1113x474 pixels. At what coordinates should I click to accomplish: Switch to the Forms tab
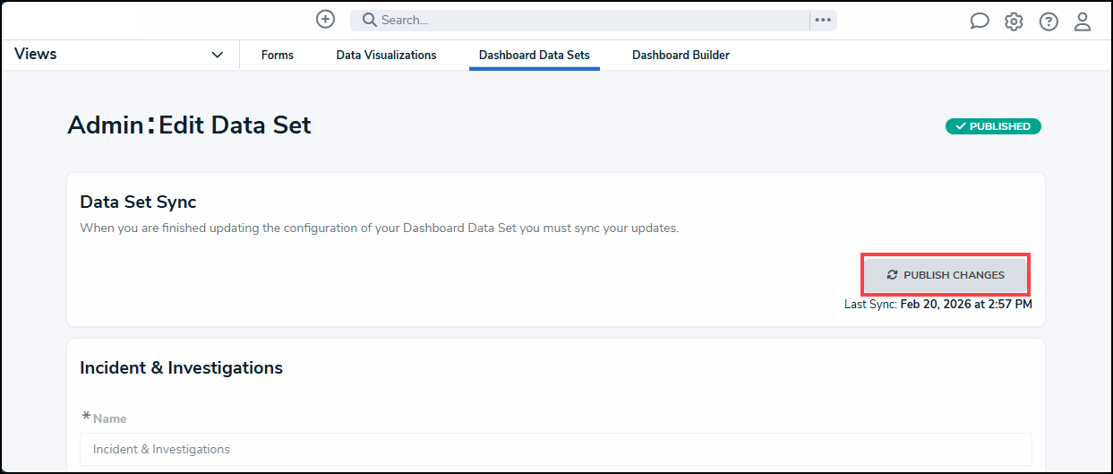coord(278,56)
